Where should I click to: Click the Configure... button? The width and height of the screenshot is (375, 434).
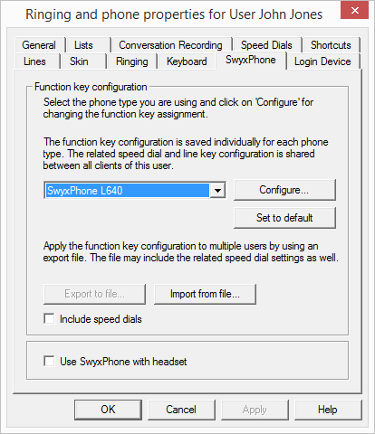284,190
